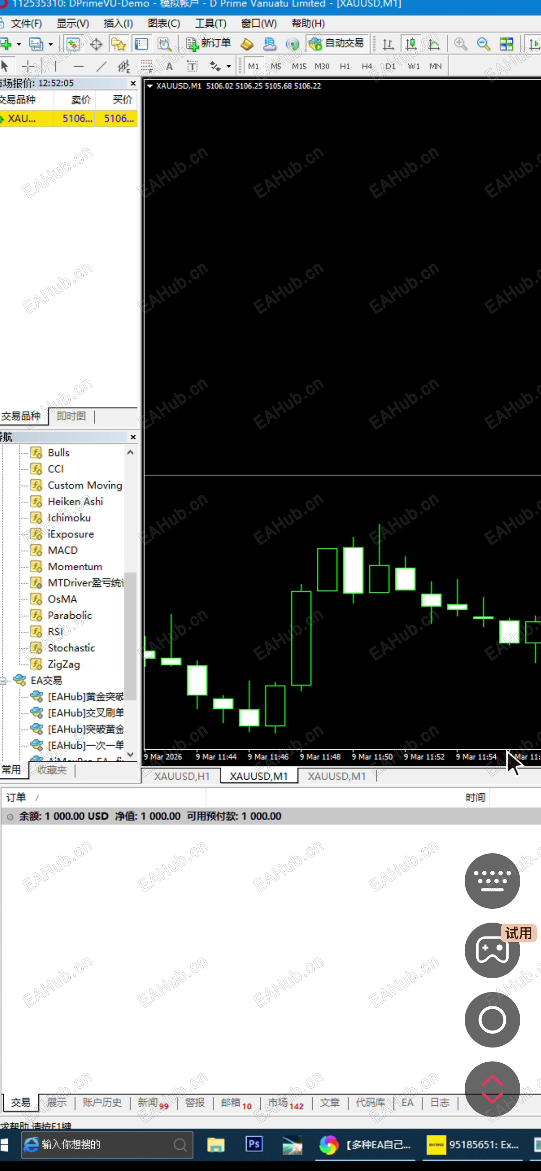This screenshot has height=1171, width=541.
Task: Open the Strategy Tester icon
Action: (x=164, y=44)
